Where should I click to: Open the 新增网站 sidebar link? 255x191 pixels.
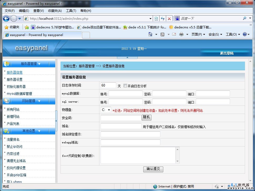coord(13,117)
